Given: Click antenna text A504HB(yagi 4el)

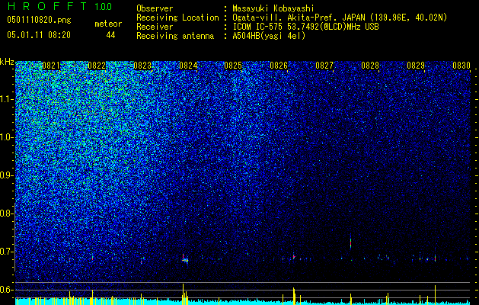Looking at the screenshot, I should [x=269, y=36].
